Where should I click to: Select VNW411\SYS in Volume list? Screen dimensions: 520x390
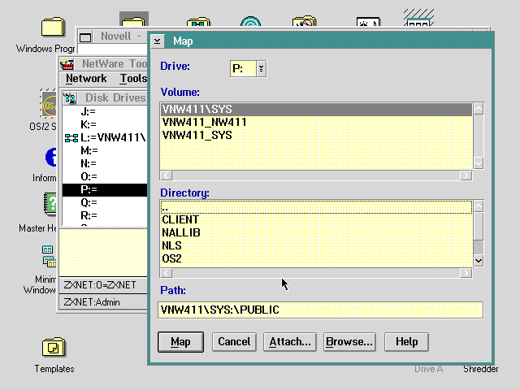tap(316, 110)
